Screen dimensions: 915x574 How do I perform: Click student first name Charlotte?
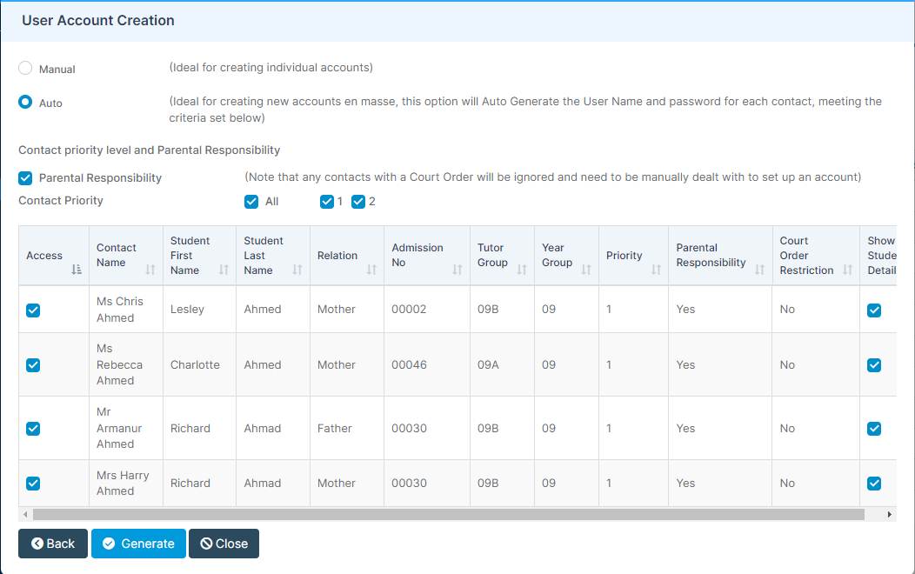tap(195, 364)
